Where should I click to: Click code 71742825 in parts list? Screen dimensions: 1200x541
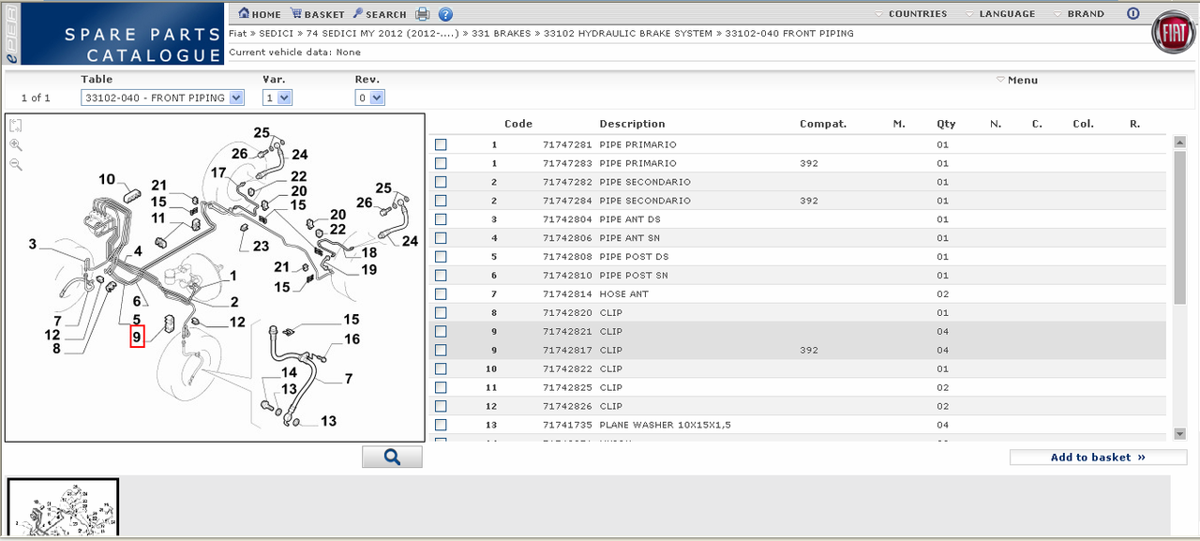(x=568, y=387)
